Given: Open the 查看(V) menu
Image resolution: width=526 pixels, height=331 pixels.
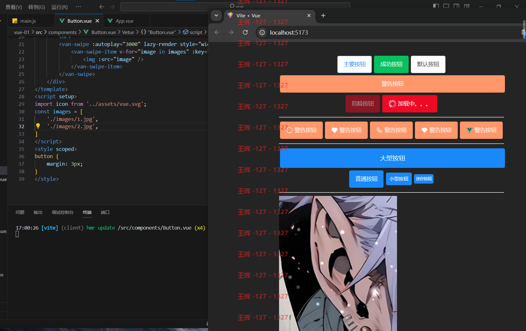Looking at the screenshot, I should [14, 7].
